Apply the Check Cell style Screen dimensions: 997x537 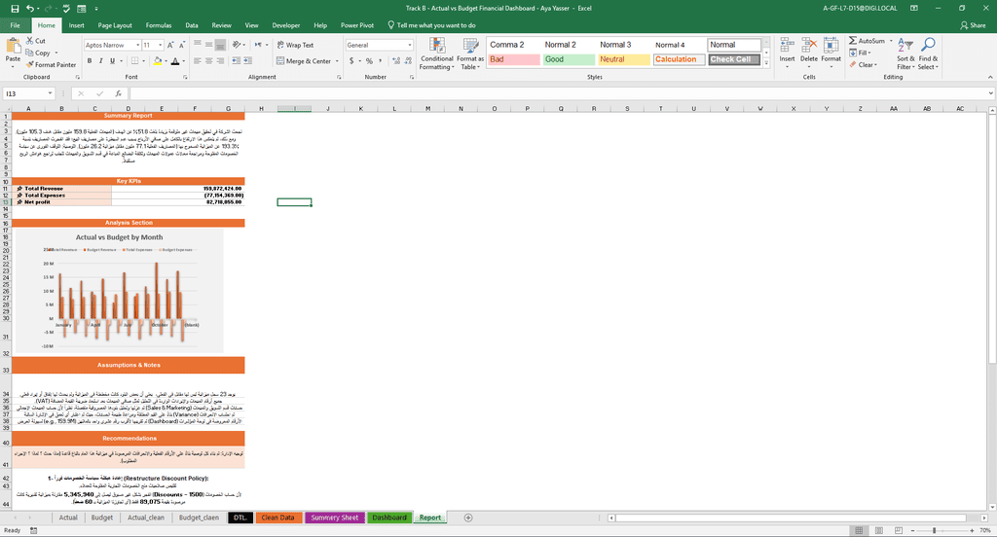pyautogui.click(x=734, y=59)
